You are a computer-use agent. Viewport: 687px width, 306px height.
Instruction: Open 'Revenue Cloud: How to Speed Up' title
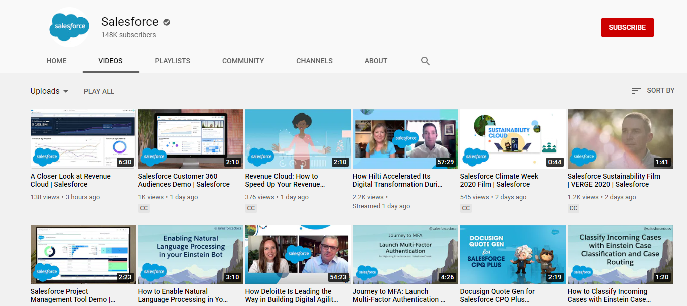point(285,180)
